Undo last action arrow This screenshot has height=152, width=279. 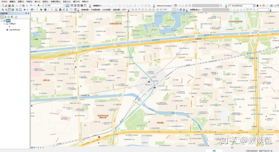click(31, 5)
